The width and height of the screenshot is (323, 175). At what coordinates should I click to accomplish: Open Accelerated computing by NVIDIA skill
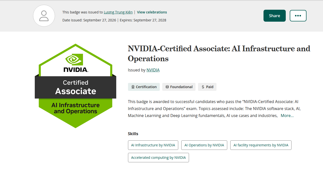(x=158, y=158)
